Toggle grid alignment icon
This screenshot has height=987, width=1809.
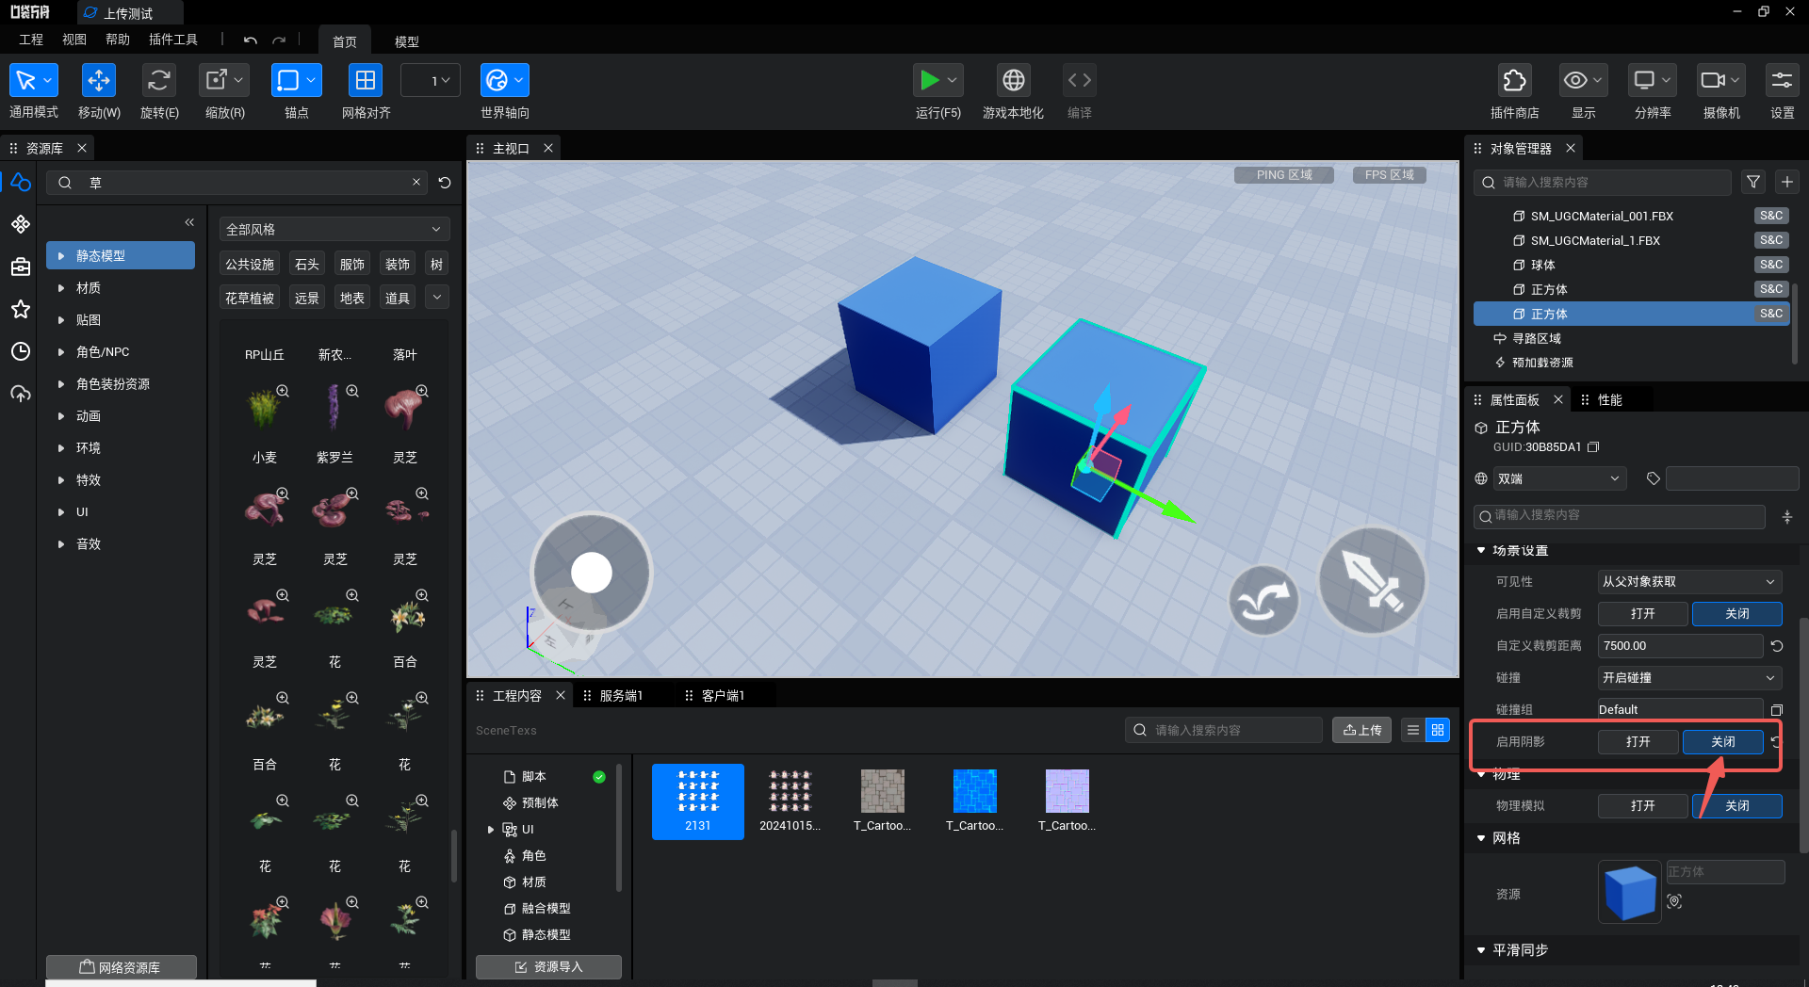[365, 80]
